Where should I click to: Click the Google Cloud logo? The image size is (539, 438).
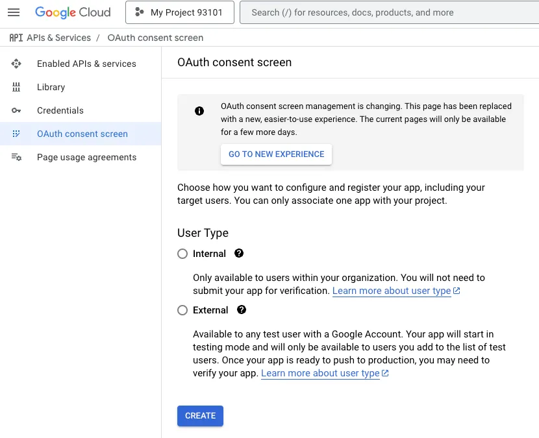(73, 12)
